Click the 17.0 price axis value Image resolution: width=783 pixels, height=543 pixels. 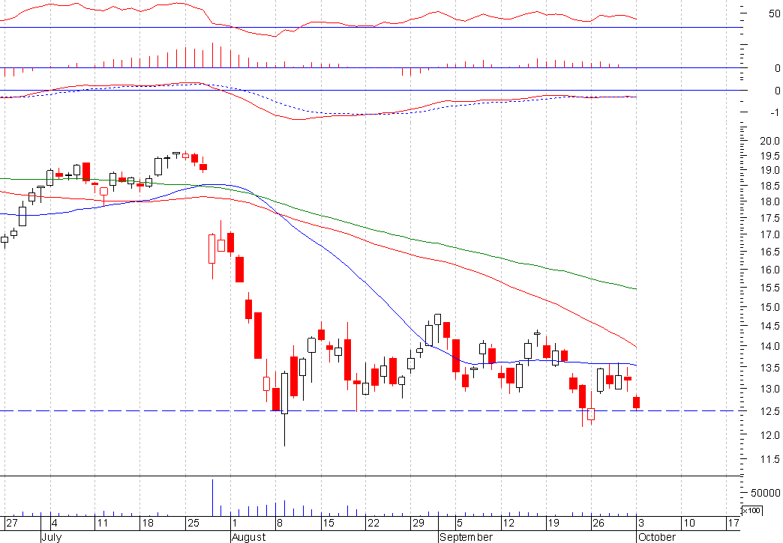click(x=769, y=235)
